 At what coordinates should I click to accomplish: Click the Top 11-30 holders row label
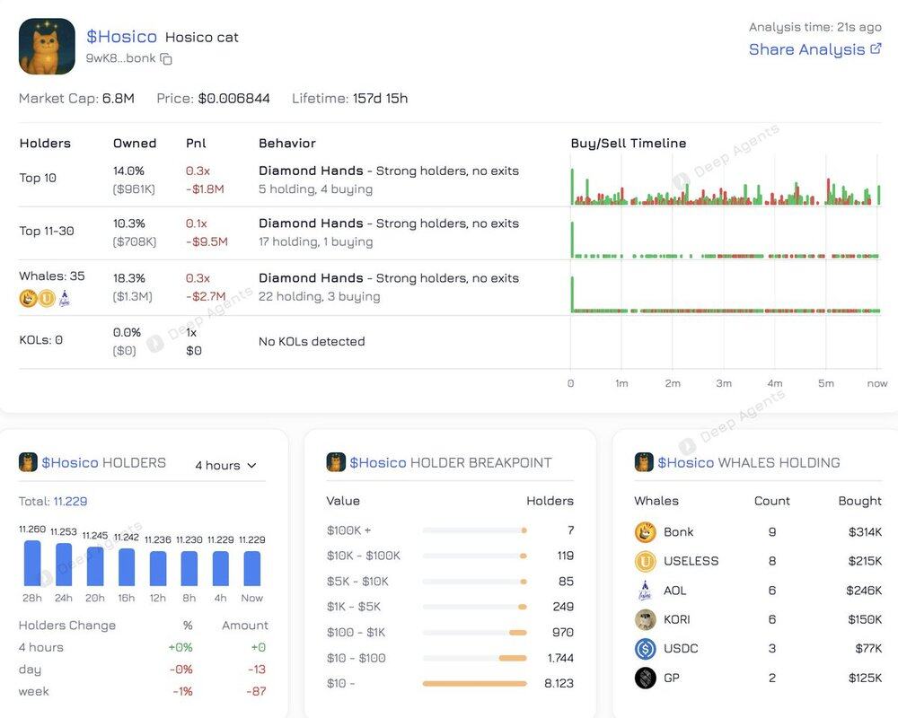pos(47,231)
